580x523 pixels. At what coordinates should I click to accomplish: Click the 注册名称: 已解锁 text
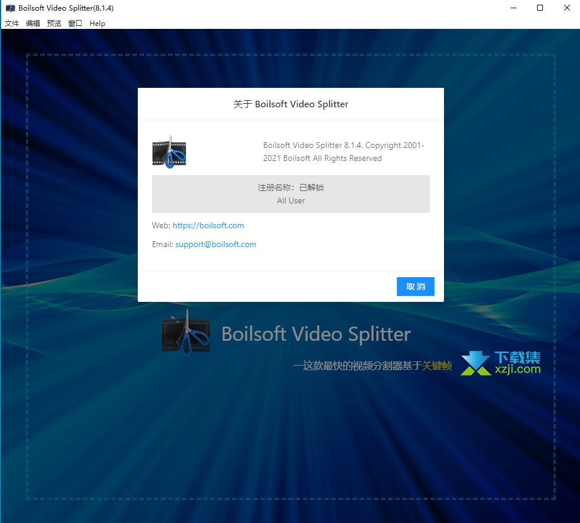click(x=291, y=188)
